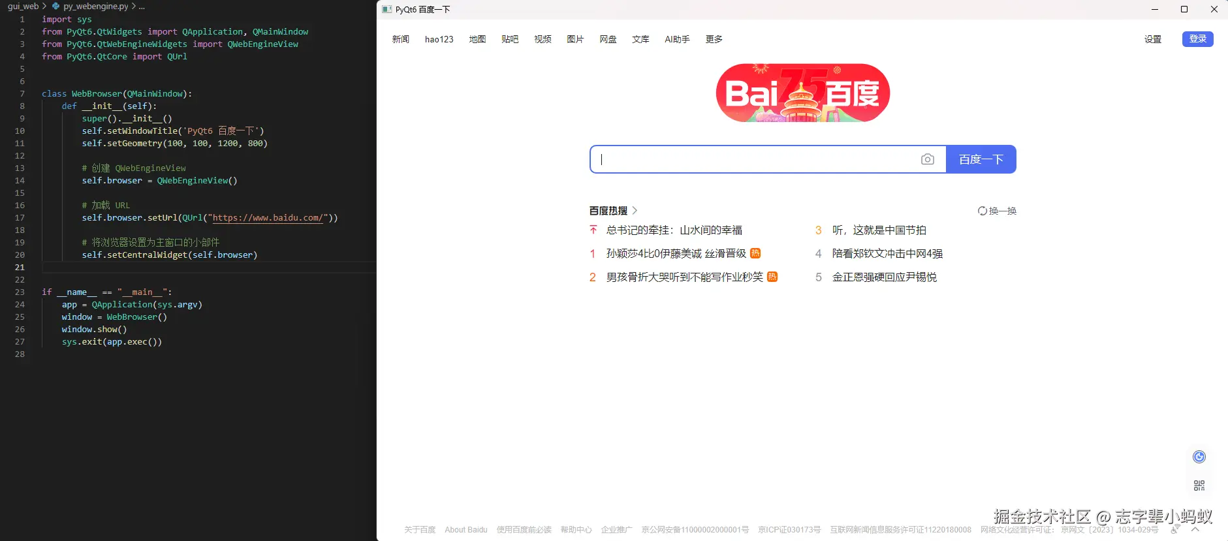Click the accessibility wheelchair icon in footer
This screenshot has height=541, width=1228.
click(1175, 530)
